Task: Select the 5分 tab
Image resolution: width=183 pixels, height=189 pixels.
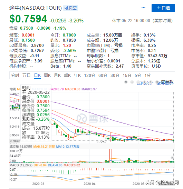Action: pos(138,76)
